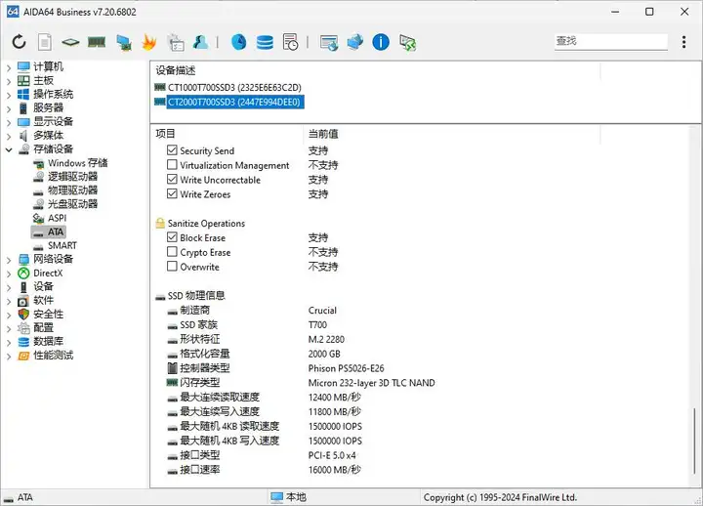
Task: Open the three-dot options menu
Action: coord(683,42)
